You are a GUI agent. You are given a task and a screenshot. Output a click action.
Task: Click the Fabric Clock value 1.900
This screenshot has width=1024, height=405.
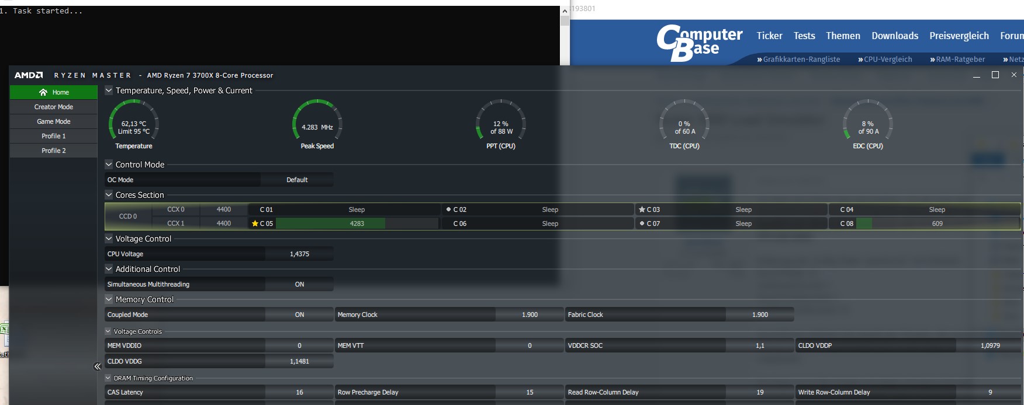(x=760, y=315)
